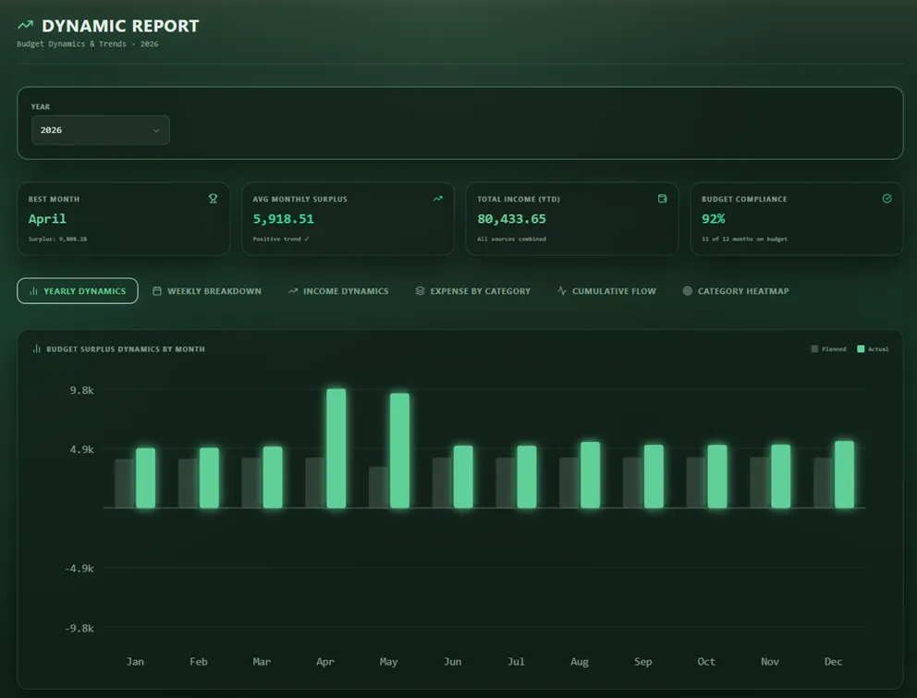Click the Feb x-axis label
917x698 pixels.
pos(198,661)
